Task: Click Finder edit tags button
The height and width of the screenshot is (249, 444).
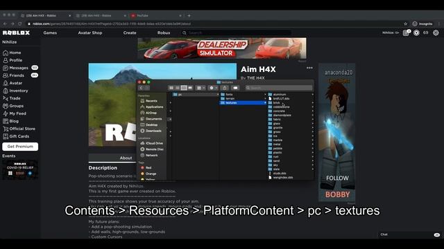Action: (x=235, y=88)
